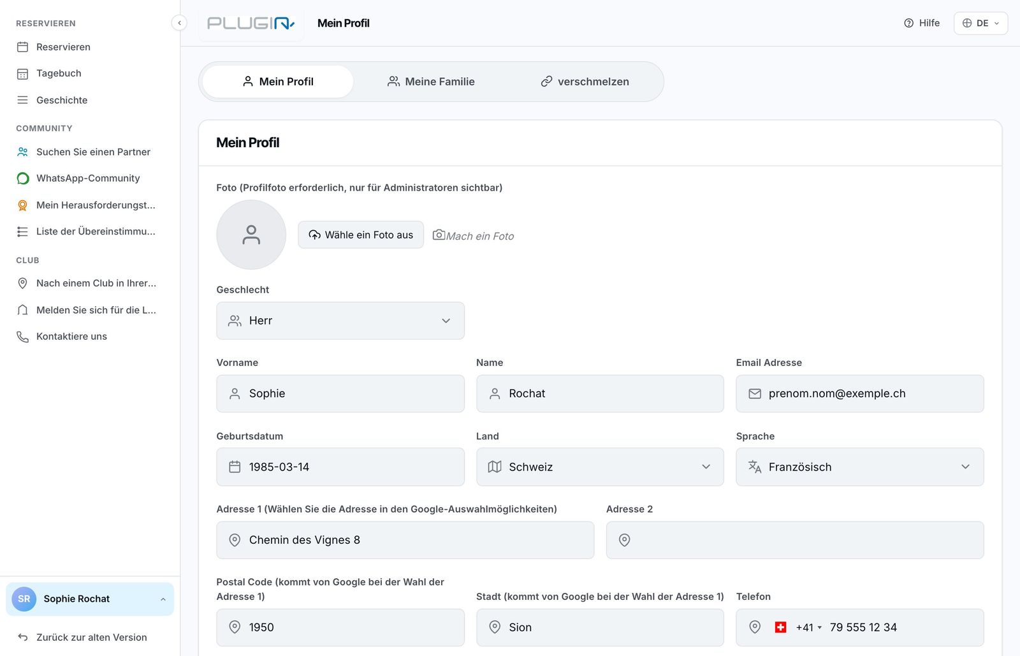Expand the Land dropdown showing Schweiz
Screen dimensions: 1020x656
coord(600,467)
